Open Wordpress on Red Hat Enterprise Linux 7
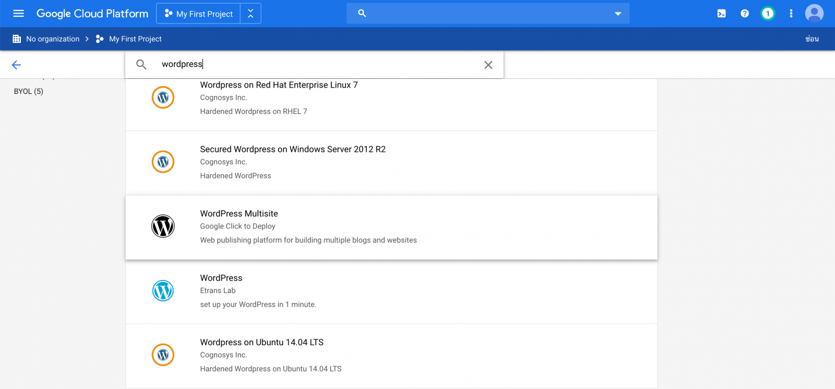The height and width of the screenshot is (389, 835). click(279, 85)
